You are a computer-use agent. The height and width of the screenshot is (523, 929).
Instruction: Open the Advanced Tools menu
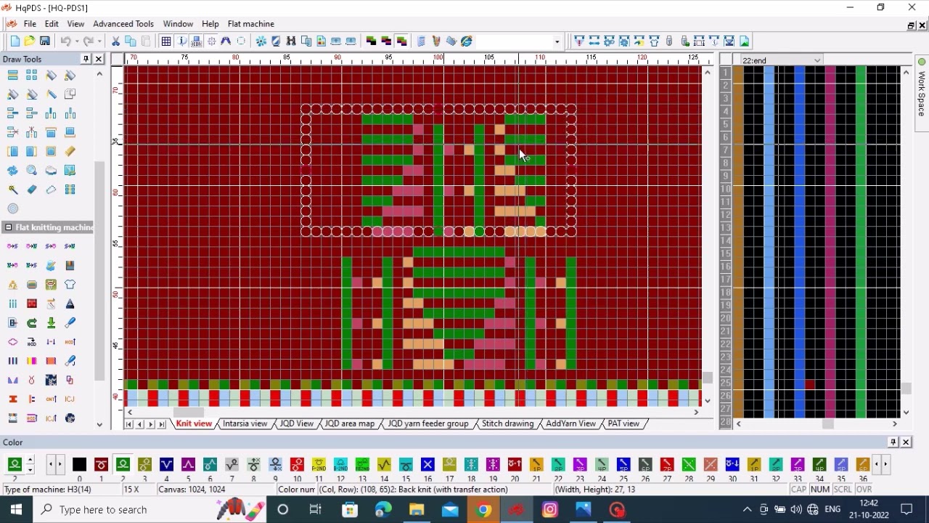(123, 24)
